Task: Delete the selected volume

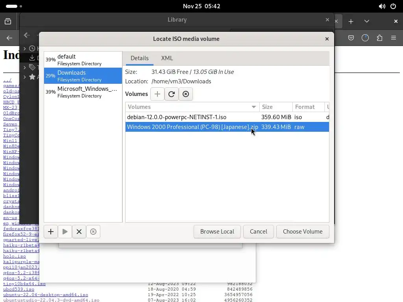Action: [x=186, y=94]
